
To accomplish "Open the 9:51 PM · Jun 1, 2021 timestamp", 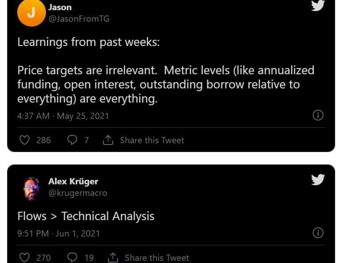I will point(58,233).
